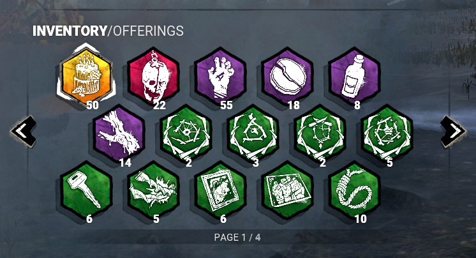Choose green wreath offering with count 5

coord(387,133)
